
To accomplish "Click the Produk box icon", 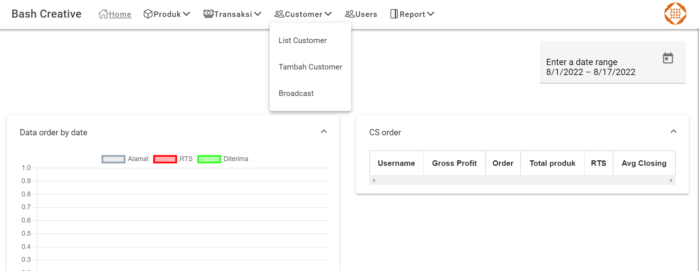I will coord(148,14).
